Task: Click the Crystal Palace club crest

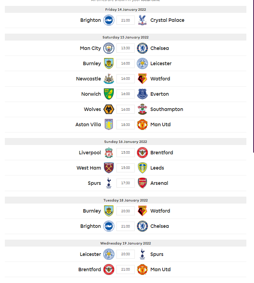Action: pos(142,20)
